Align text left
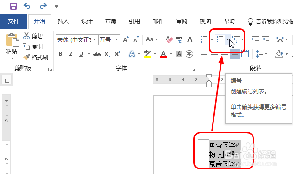 204,54
